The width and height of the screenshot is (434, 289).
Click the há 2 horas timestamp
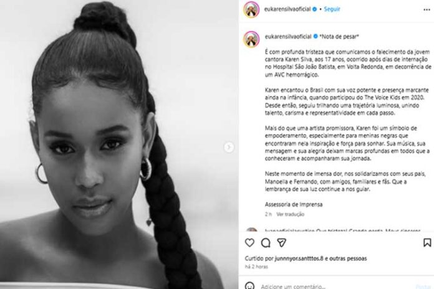coord(256,267)
